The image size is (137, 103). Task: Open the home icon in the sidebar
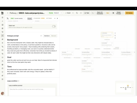(2, 17)
